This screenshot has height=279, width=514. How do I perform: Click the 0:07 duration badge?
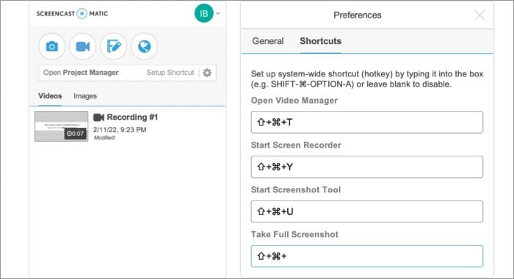tap(75, 134)
